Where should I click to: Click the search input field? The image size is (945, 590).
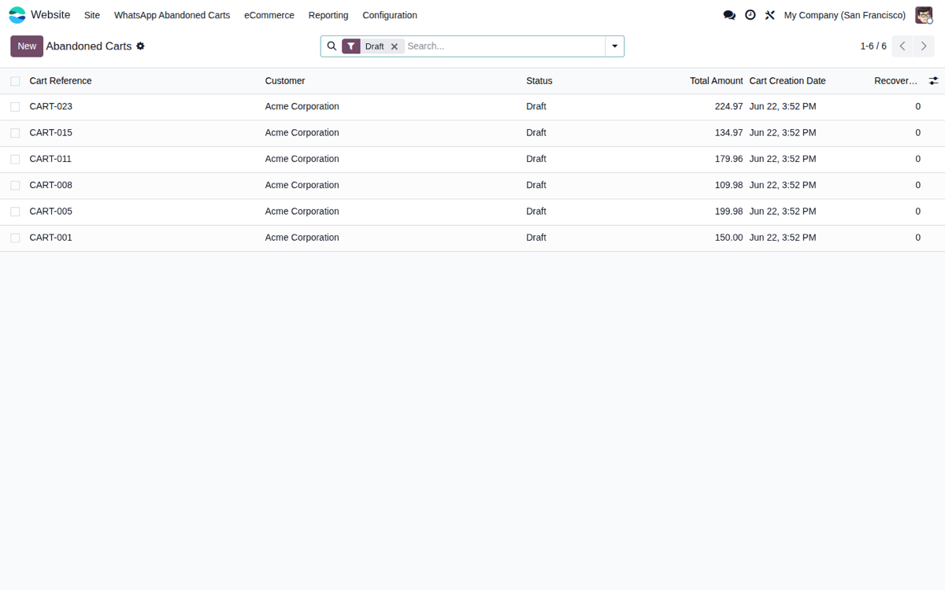(504, 46)
